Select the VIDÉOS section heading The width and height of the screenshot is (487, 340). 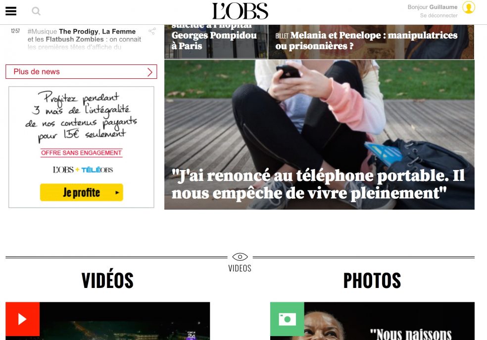(x=107, y=280)
